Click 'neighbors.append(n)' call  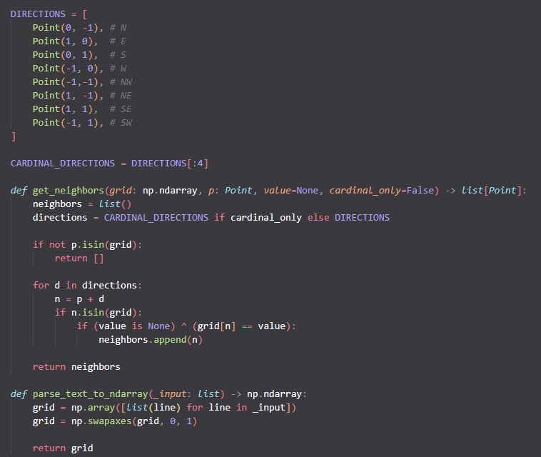click(151, 340)
